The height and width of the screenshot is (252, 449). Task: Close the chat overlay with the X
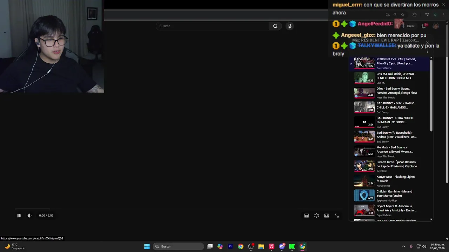(443, 5)
